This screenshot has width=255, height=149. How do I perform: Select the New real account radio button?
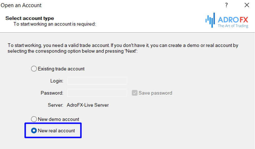click(x=34, y=130)
